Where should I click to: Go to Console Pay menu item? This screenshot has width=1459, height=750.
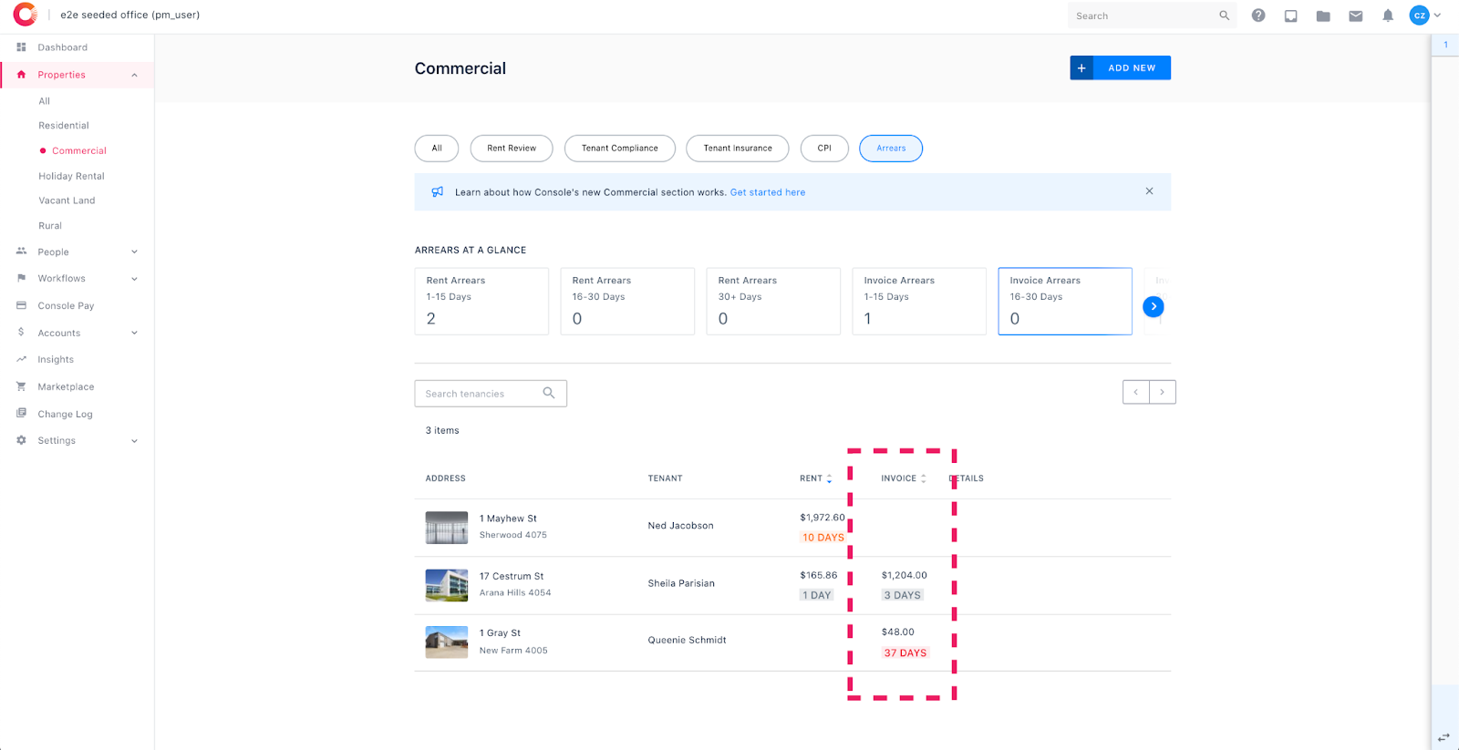66,306
